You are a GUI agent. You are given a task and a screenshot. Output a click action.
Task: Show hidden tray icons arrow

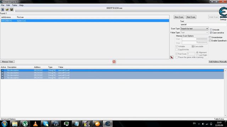click(x=199, y=124)
